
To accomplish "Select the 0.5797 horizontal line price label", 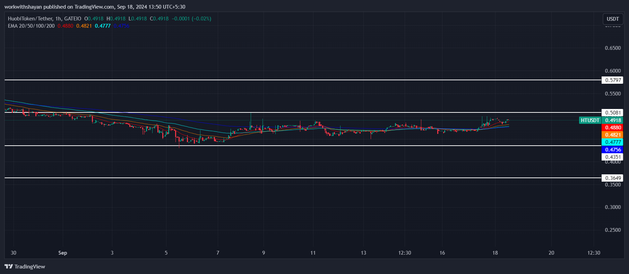I will [613, 80].
